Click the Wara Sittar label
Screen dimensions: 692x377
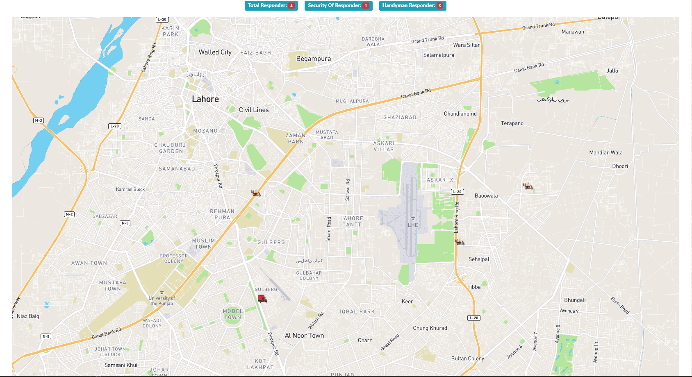click(467, 45)
